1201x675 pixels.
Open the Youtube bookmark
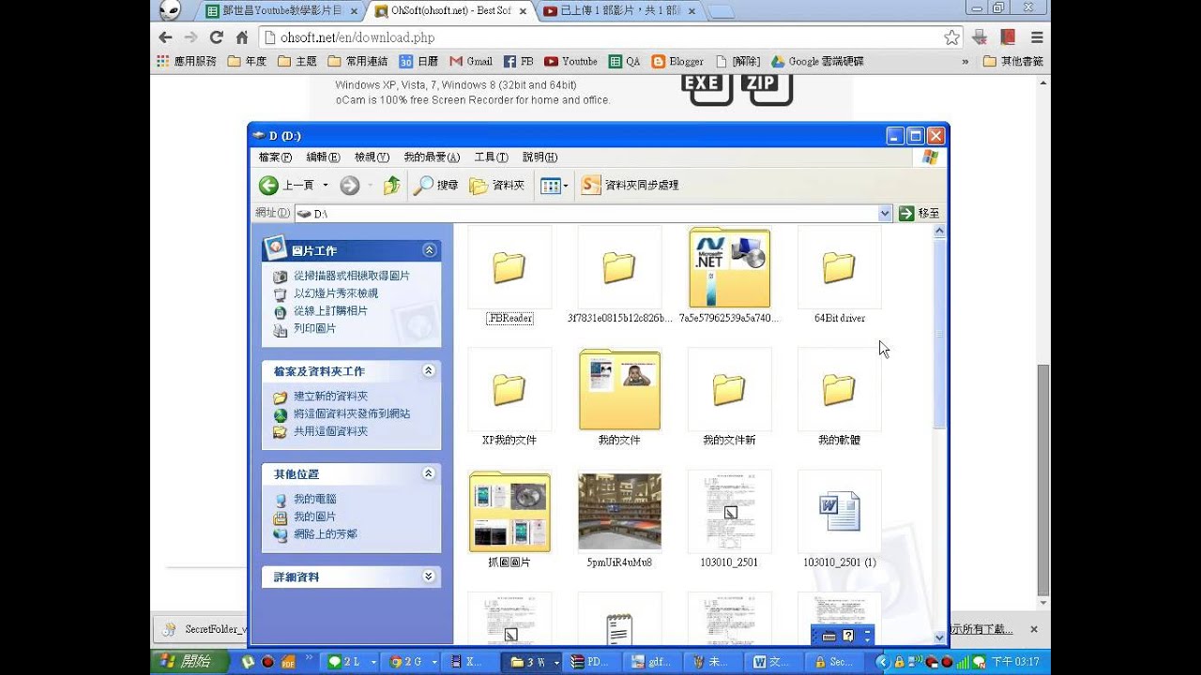click(570, 61)
